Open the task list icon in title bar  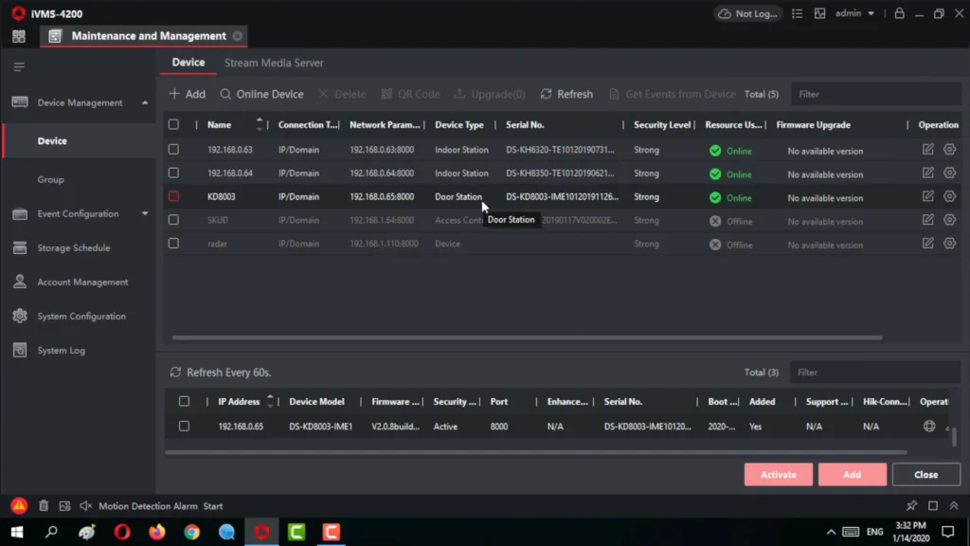click(x=797, y=13)
